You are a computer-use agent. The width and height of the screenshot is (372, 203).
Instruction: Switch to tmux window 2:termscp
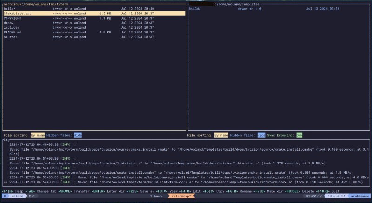[x=181, y=196]
